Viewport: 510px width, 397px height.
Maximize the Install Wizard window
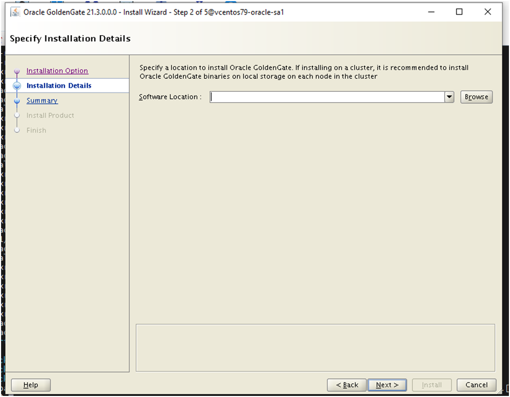coord(459,12)
